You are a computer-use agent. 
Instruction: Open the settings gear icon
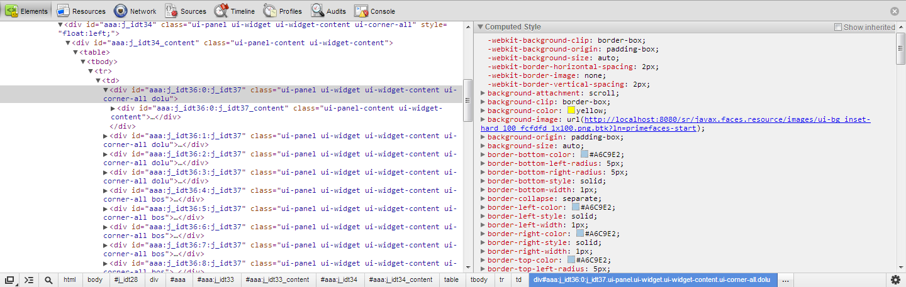(x=895, y=280)
